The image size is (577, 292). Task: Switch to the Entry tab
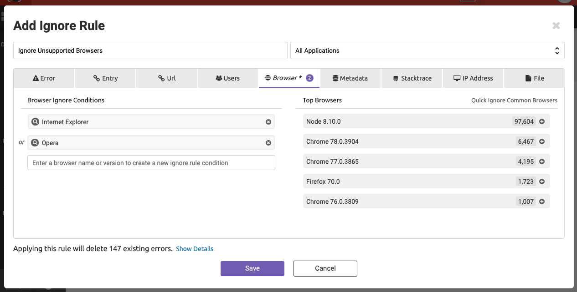[x=105, y=78]
